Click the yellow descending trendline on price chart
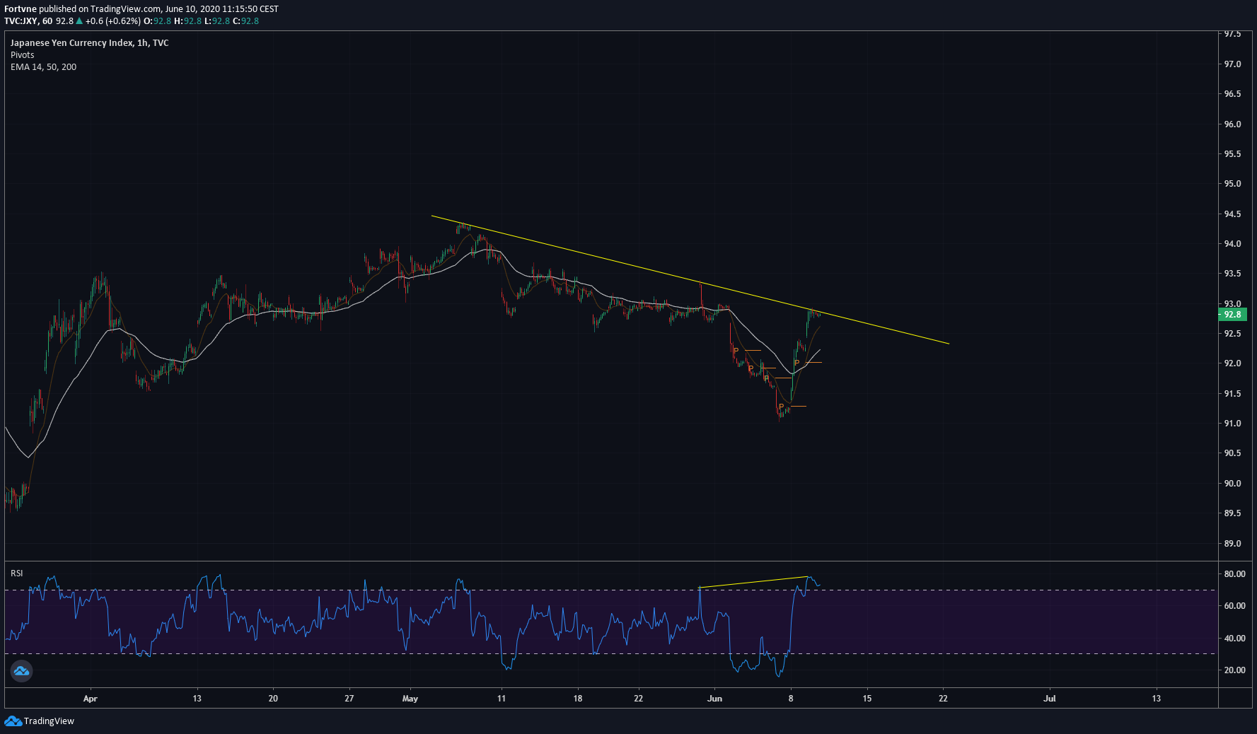1257x734 pixels. tap(690, 280)
